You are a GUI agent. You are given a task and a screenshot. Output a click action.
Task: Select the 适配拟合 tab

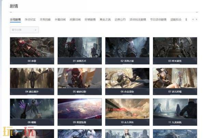pos(176,20)
